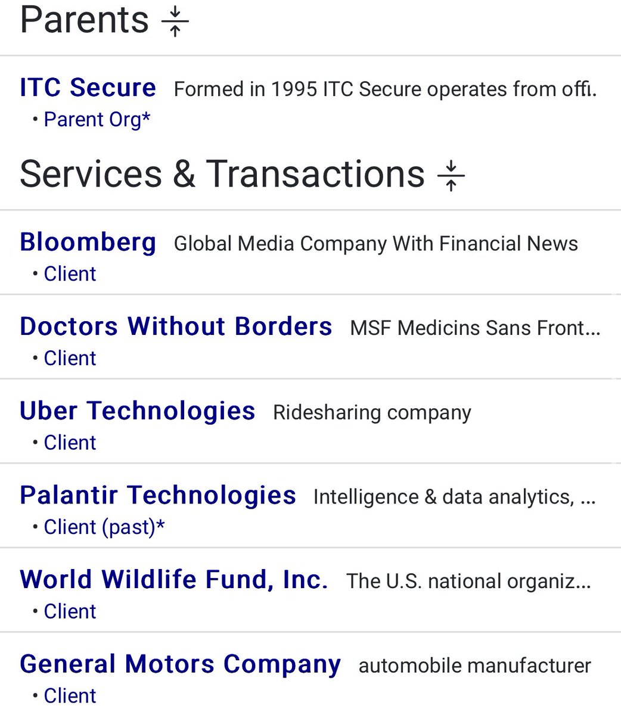Click the Client label under Bloomberg

pyautogui.click(x=70, y=274)
